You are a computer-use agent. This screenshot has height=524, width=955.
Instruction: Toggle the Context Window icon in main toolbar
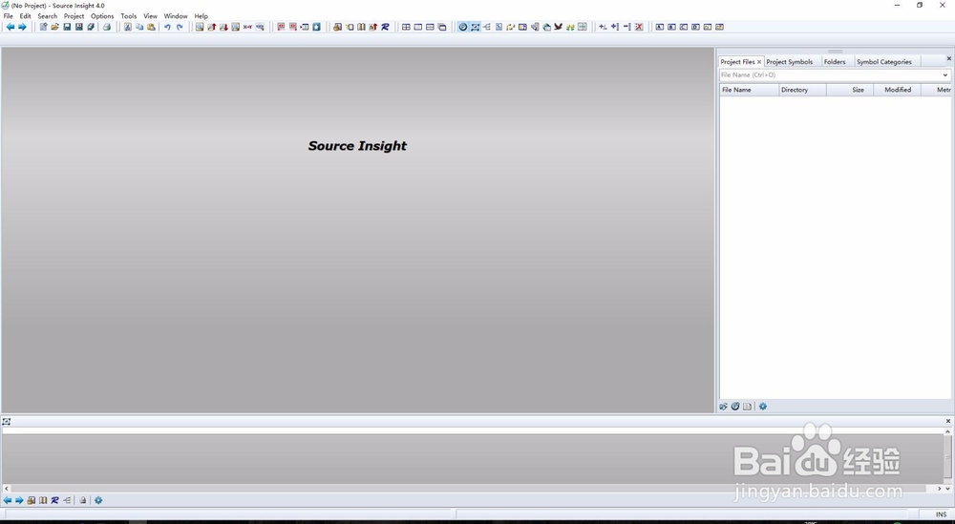[475, 27]
